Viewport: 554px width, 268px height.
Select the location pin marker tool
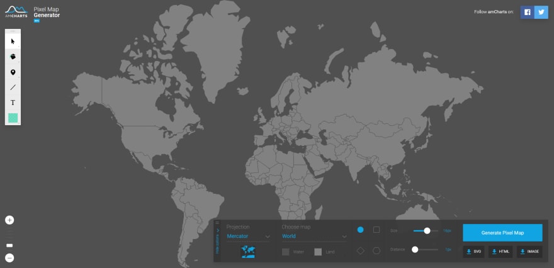13,72
